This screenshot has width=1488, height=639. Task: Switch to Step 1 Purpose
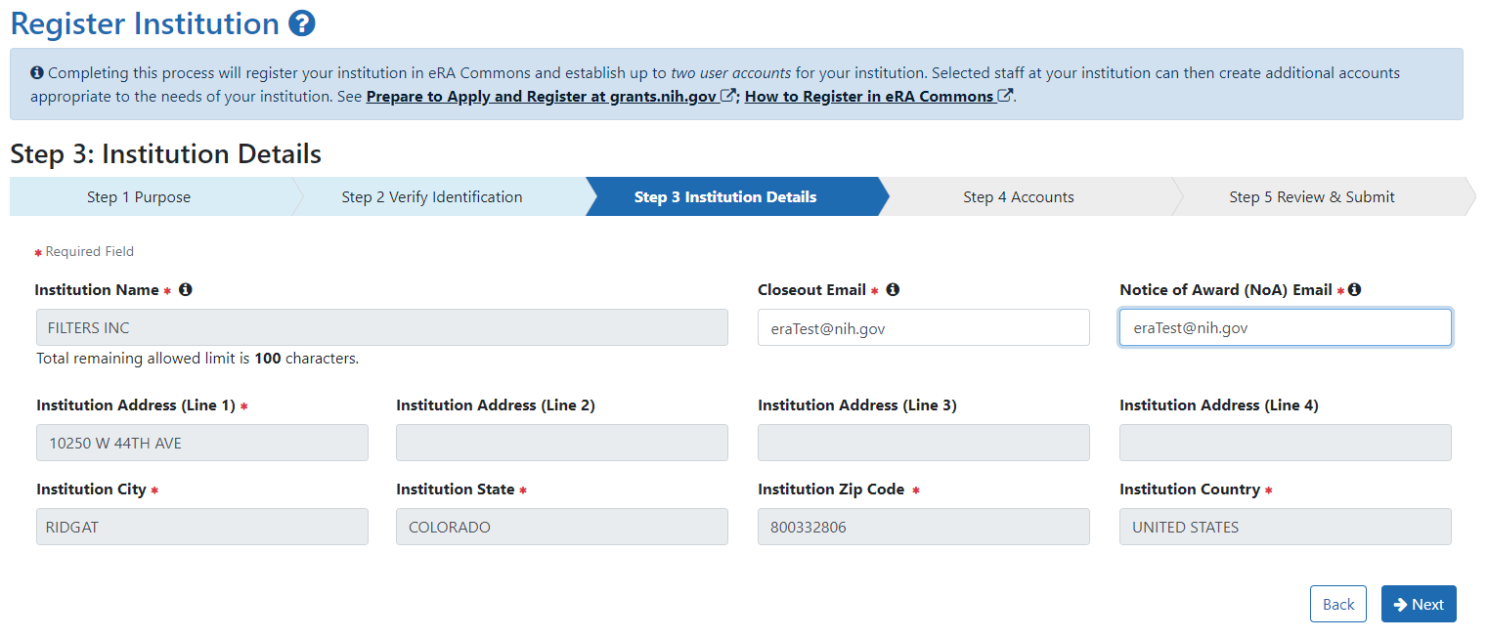139,196
